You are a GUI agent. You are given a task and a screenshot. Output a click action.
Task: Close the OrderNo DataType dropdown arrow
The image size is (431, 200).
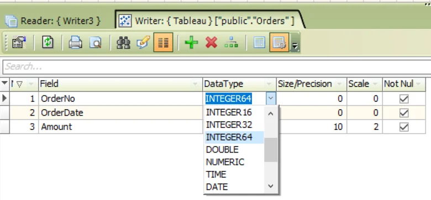271,99
